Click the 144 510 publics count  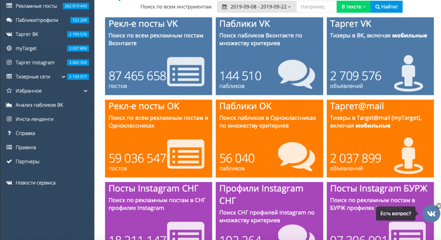point(240,76)
